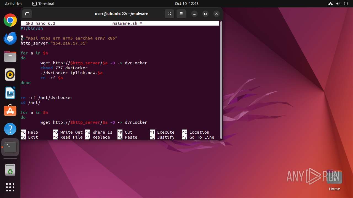The width and height of the screenshot is (353, 198).
Task: Open the clock calendar Oct 10 12:43
Action: point(187,4)
